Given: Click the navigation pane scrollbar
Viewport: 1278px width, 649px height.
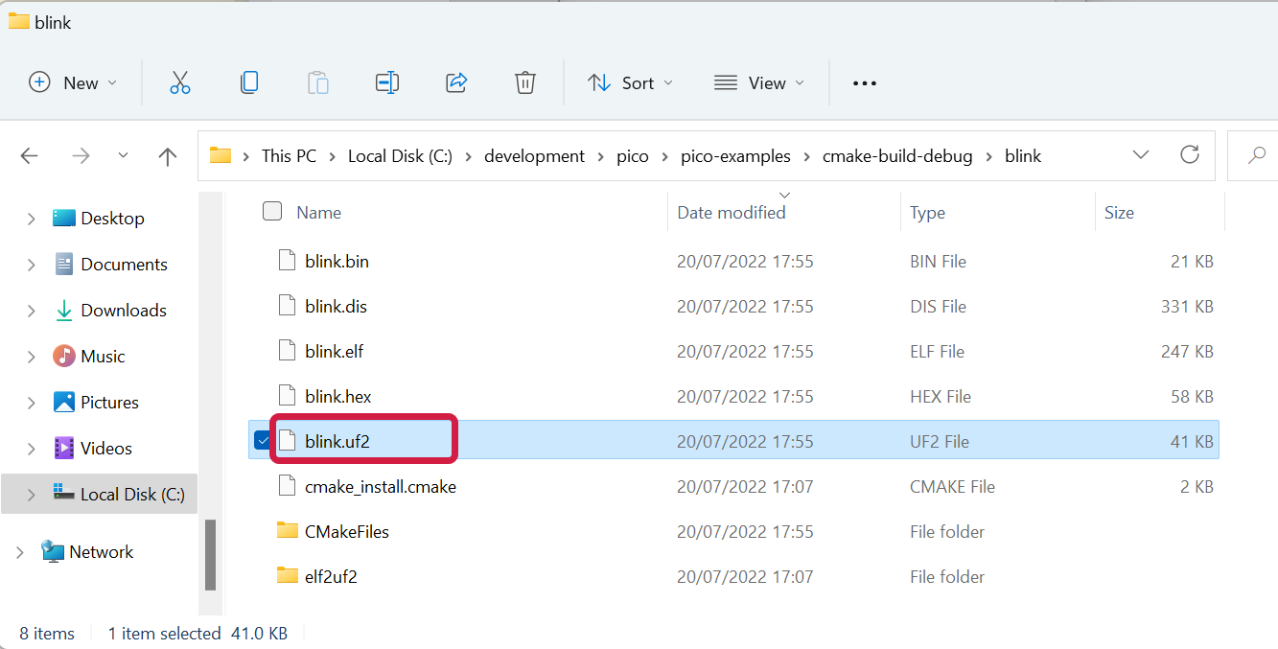Looking at the screenshot, I should tap(210, 554).
